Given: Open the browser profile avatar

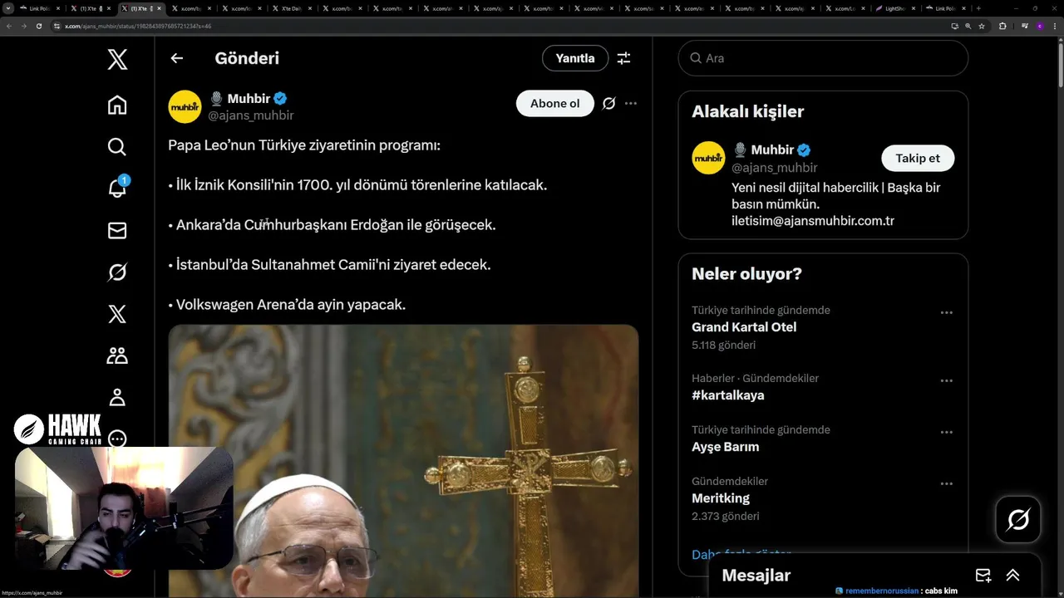Looking at the screenshot, I should pyautogui.click(x=1039, y=26).
